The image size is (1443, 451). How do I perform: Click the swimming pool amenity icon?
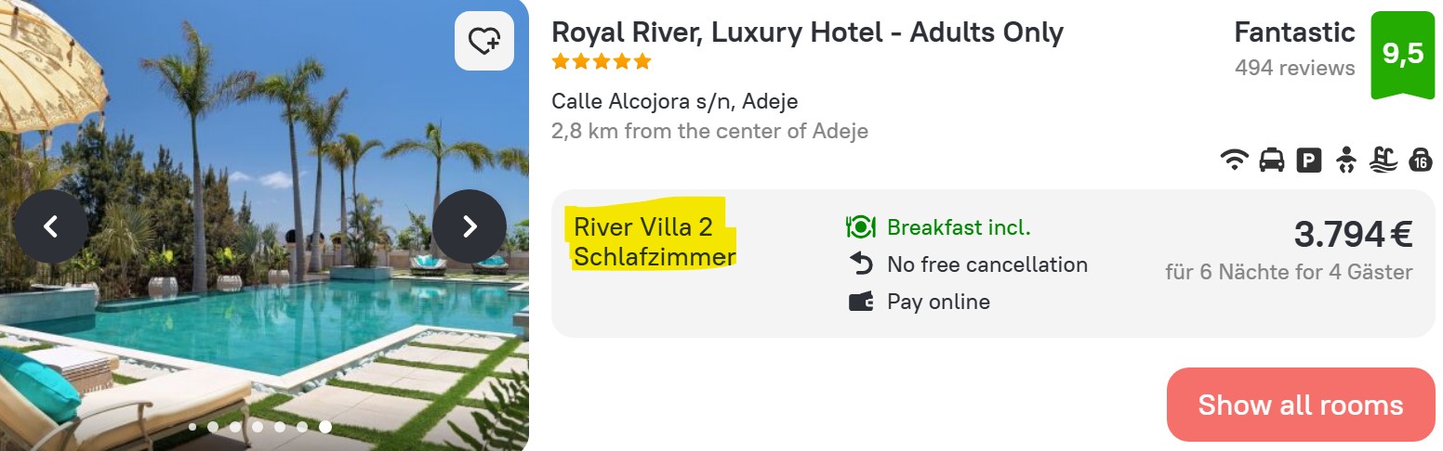pyautogui.click(x=1383, y=161)
